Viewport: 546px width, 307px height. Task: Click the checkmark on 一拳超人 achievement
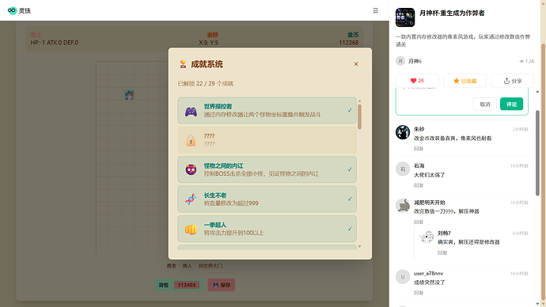pyautogui.click(x=350, y=229)
